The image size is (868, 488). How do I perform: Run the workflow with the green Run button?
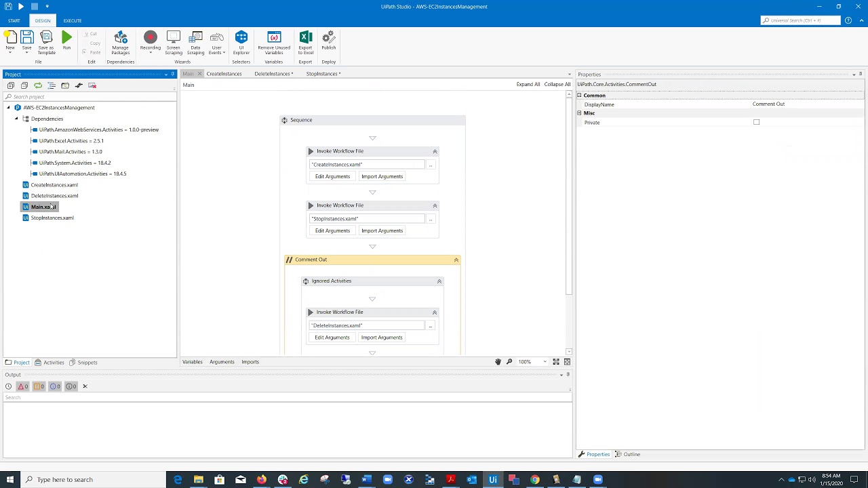tap(66, 40)
